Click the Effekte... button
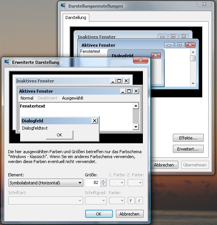 click(x=188, y=138)
